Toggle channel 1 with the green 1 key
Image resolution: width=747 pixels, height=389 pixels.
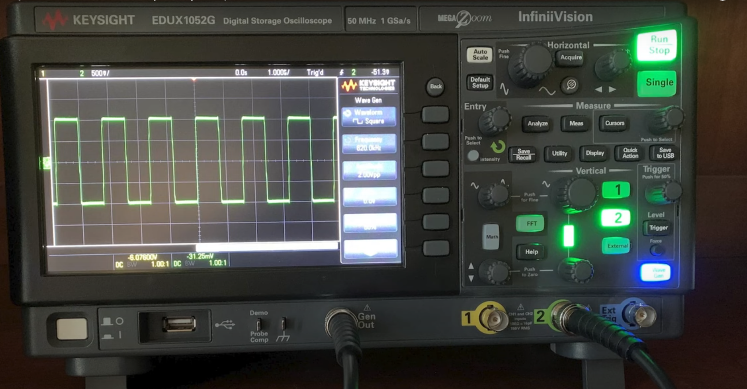pyautogui.click(x=616, y=190)
